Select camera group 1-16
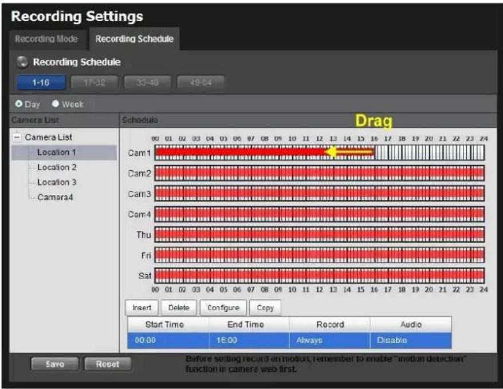Screen dimensions: 503x389 pyautogui.click(x=41, y=82)
